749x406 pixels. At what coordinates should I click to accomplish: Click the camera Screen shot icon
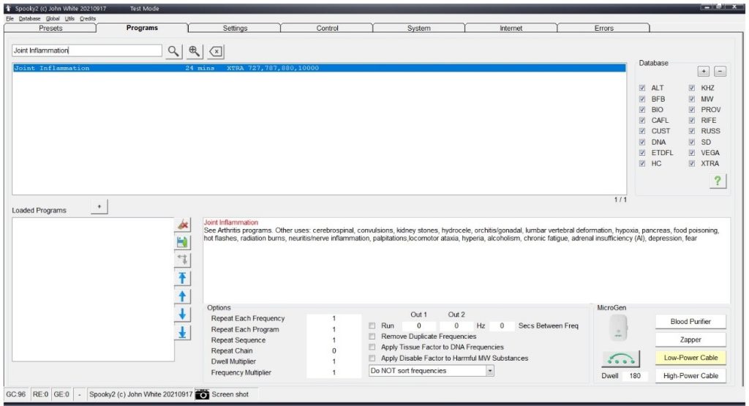coord(203,394)
